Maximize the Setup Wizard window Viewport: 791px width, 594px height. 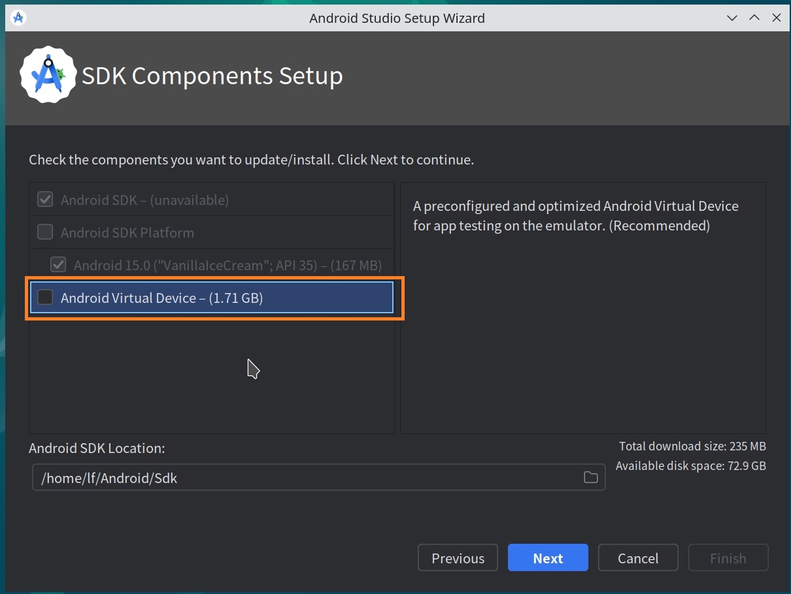point(754,18)
